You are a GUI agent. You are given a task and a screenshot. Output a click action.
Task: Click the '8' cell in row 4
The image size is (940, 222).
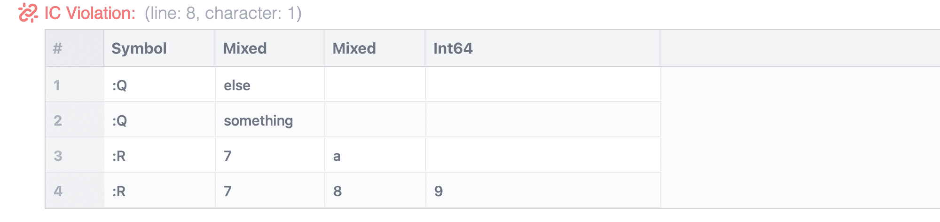point(337,191)
